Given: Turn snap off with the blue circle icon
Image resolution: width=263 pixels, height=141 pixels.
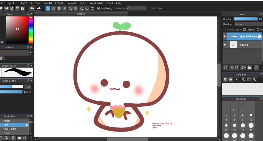Looking at the screenshot, I should point(48,8).
